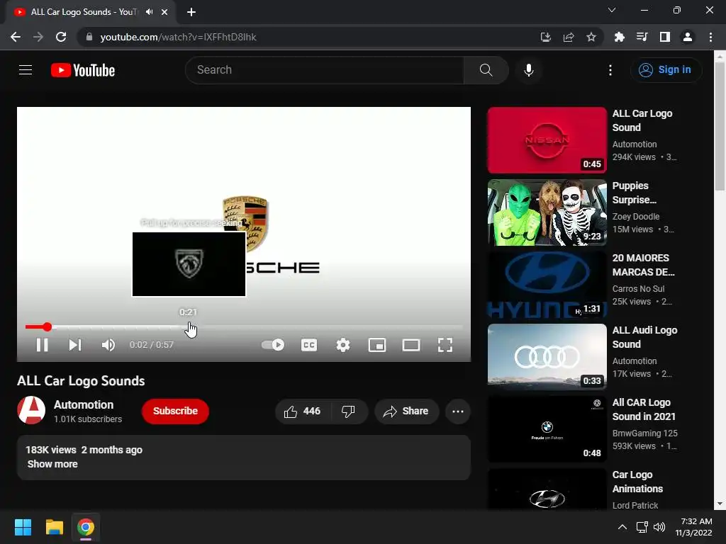This screenshot has width=726, height=544.
Task: Dislike the video
Action: click(x=349, y=412)
